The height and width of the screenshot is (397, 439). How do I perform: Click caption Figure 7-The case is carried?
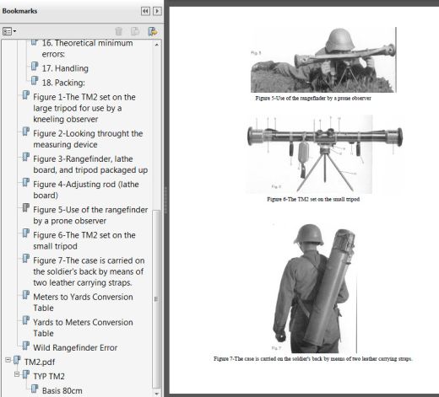pos(313,359)
